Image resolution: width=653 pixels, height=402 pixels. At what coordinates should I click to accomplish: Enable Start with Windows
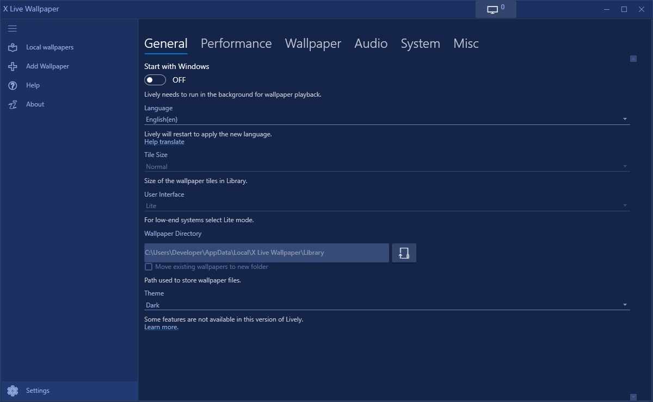155,79
